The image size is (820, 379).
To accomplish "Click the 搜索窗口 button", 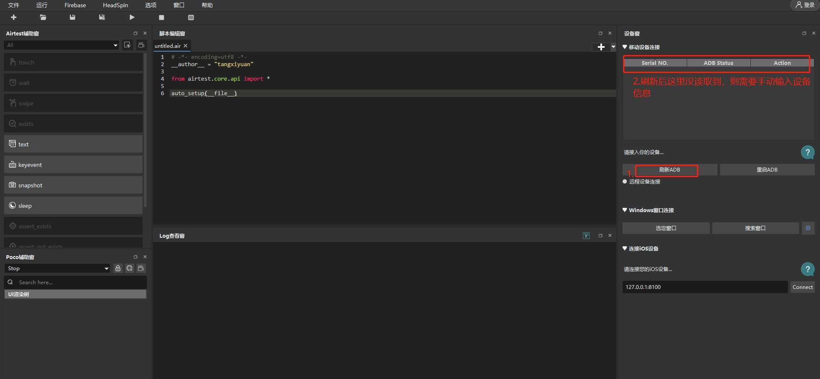I will (x=755, y=228).
